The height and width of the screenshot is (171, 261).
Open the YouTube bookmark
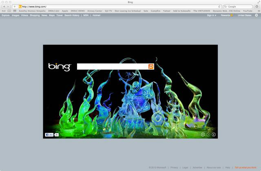click(x=248, y=11)
